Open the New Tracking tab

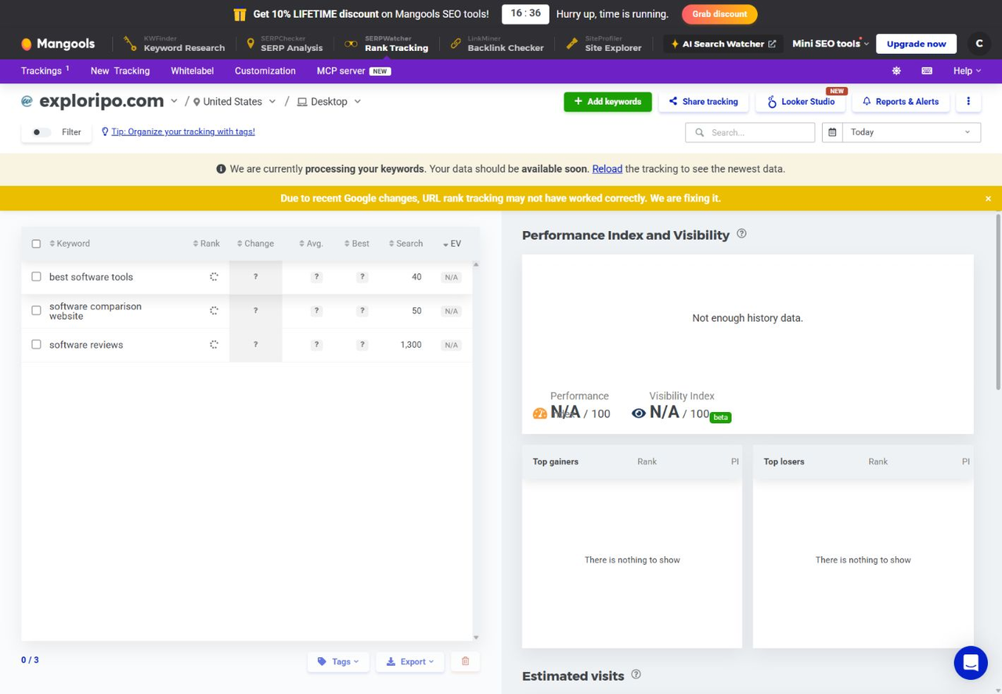[120, 70]
